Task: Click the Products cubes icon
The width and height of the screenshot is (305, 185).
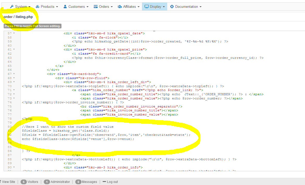Action: [x=38, y=7]
